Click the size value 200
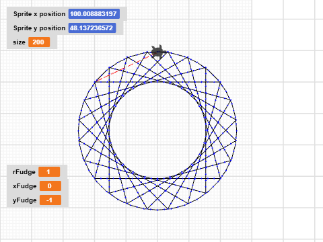This screenshot has height=242, width=323. (39, 42)
